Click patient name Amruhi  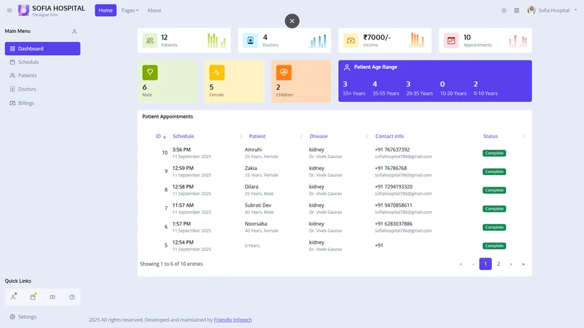[x=253, y=150]
